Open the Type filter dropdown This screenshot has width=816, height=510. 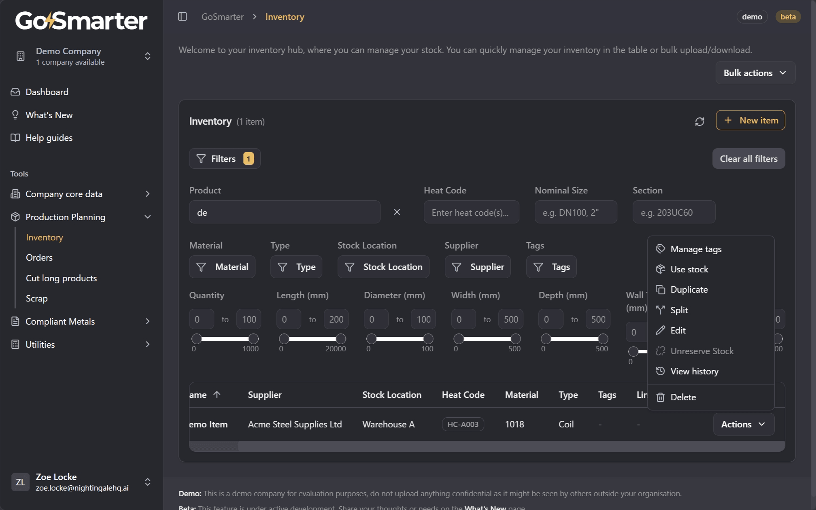[x=296, y=267]
